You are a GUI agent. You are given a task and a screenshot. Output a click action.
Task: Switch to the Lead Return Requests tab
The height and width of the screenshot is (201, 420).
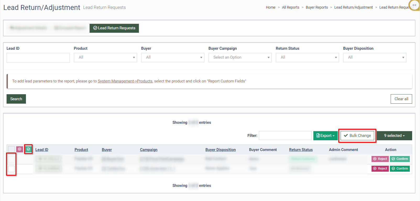pyautogui.click(x=114, y=28)
